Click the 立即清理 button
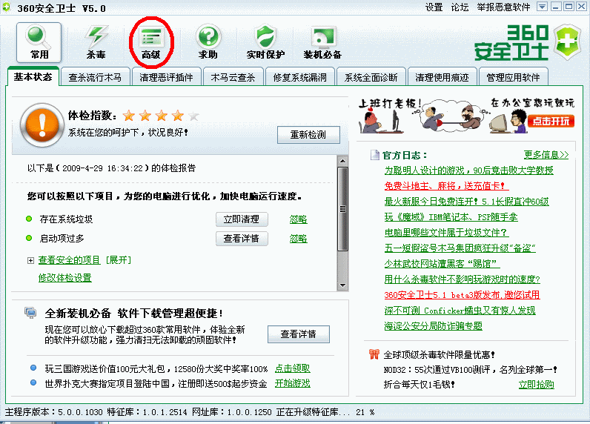590x424 pixels. pyautogui.click(x=241, y=219)
